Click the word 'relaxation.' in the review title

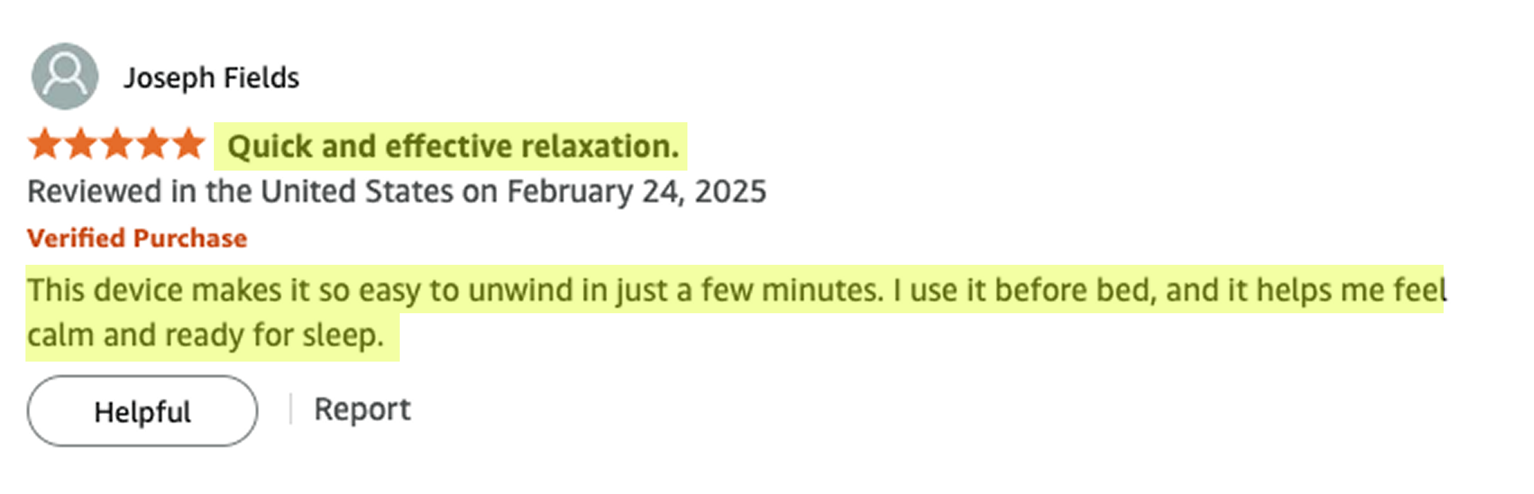coord(600,146)
